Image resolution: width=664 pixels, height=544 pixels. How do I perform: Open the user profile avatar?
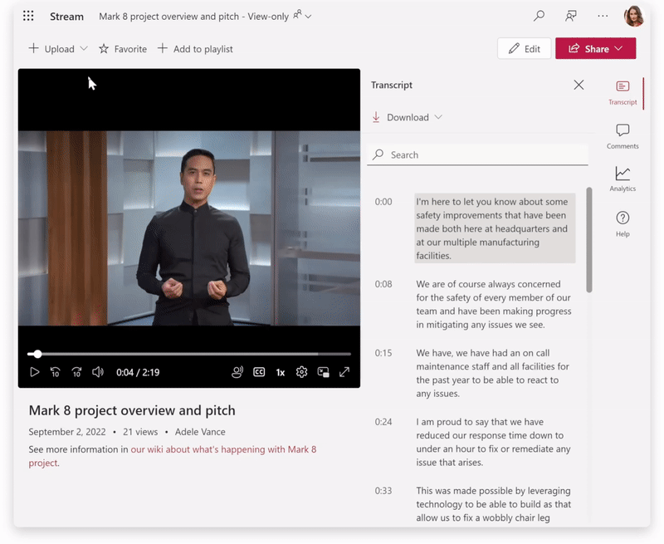click(x=633, y=16)
